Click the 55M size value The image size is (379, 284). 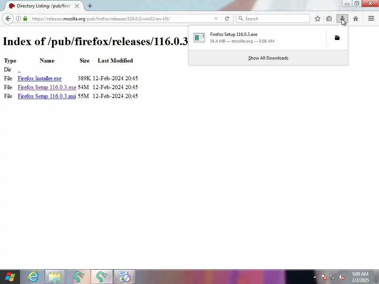pos(83,96)
